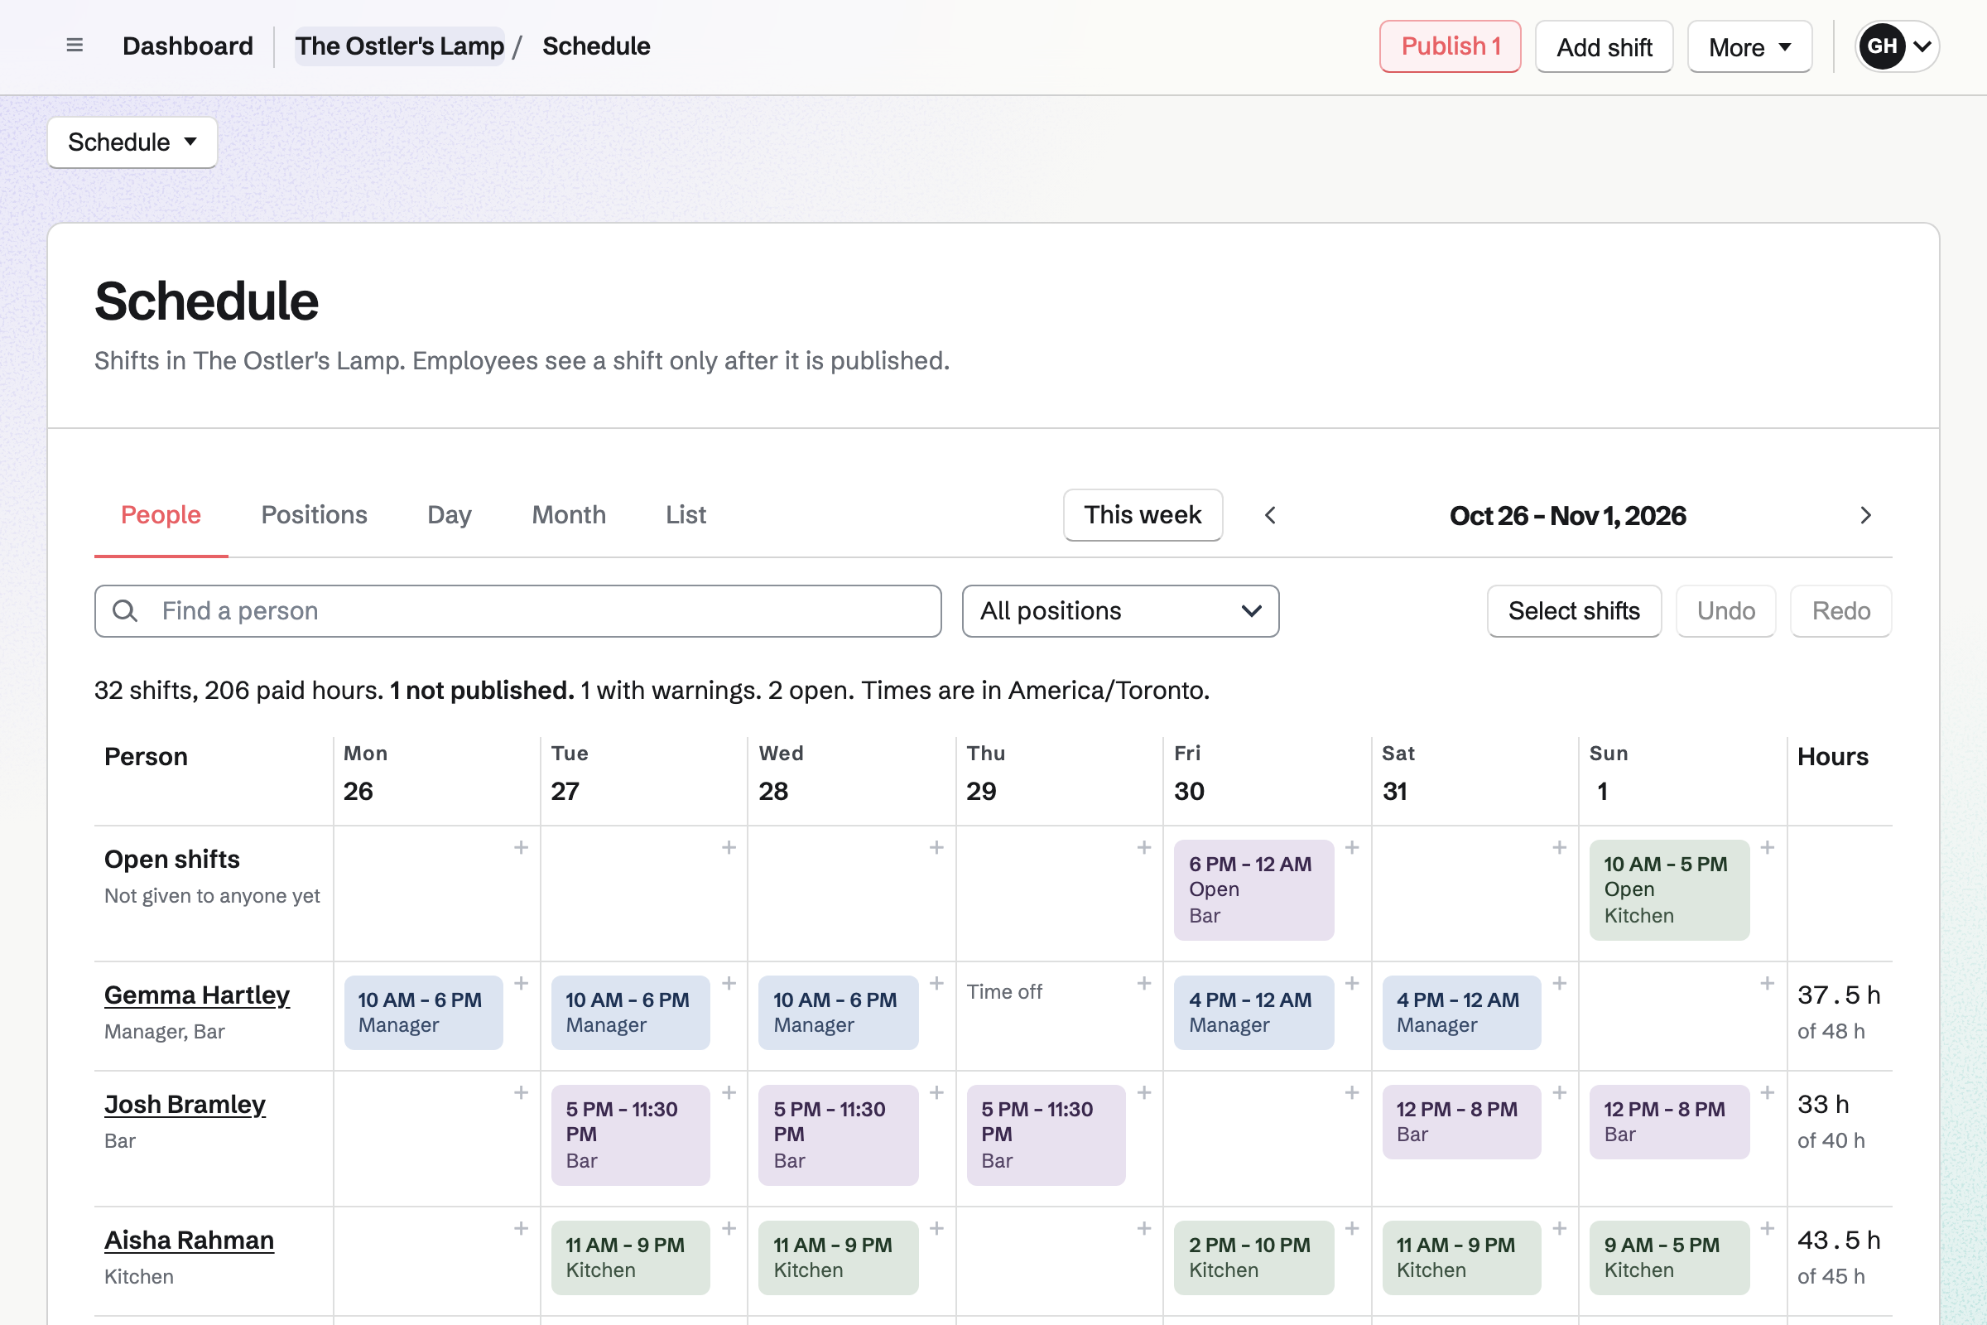Switch to the Positions tab
1987x1325 pixels.
(x=315, y=514)
